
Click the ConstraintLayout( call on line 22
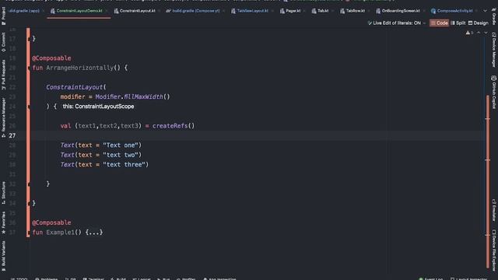click(x=76, y=87)
